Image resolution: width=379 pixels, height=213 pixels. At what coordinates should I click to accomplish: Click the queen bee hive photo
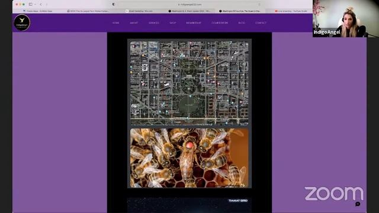[x=189, y=158]
